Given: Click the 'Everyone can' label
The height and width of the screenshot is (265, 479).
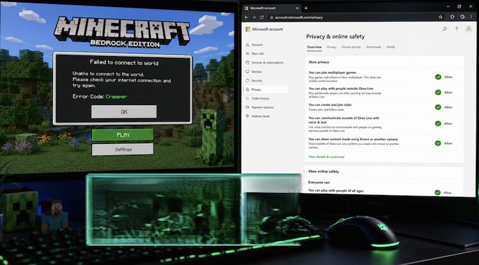Looking at the screenshot, I should pyautogui.click(x=319, y=182).
